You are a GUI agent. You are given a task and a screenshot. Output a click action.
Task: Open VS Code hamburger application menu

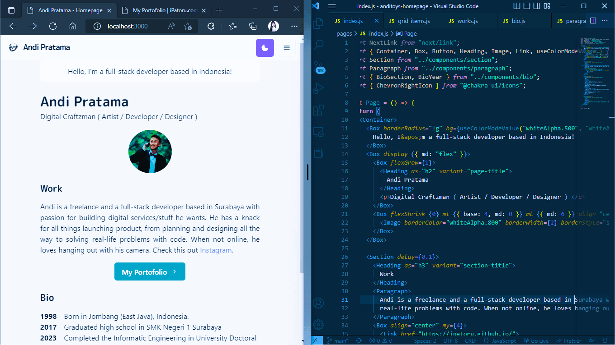click(332, 6)
